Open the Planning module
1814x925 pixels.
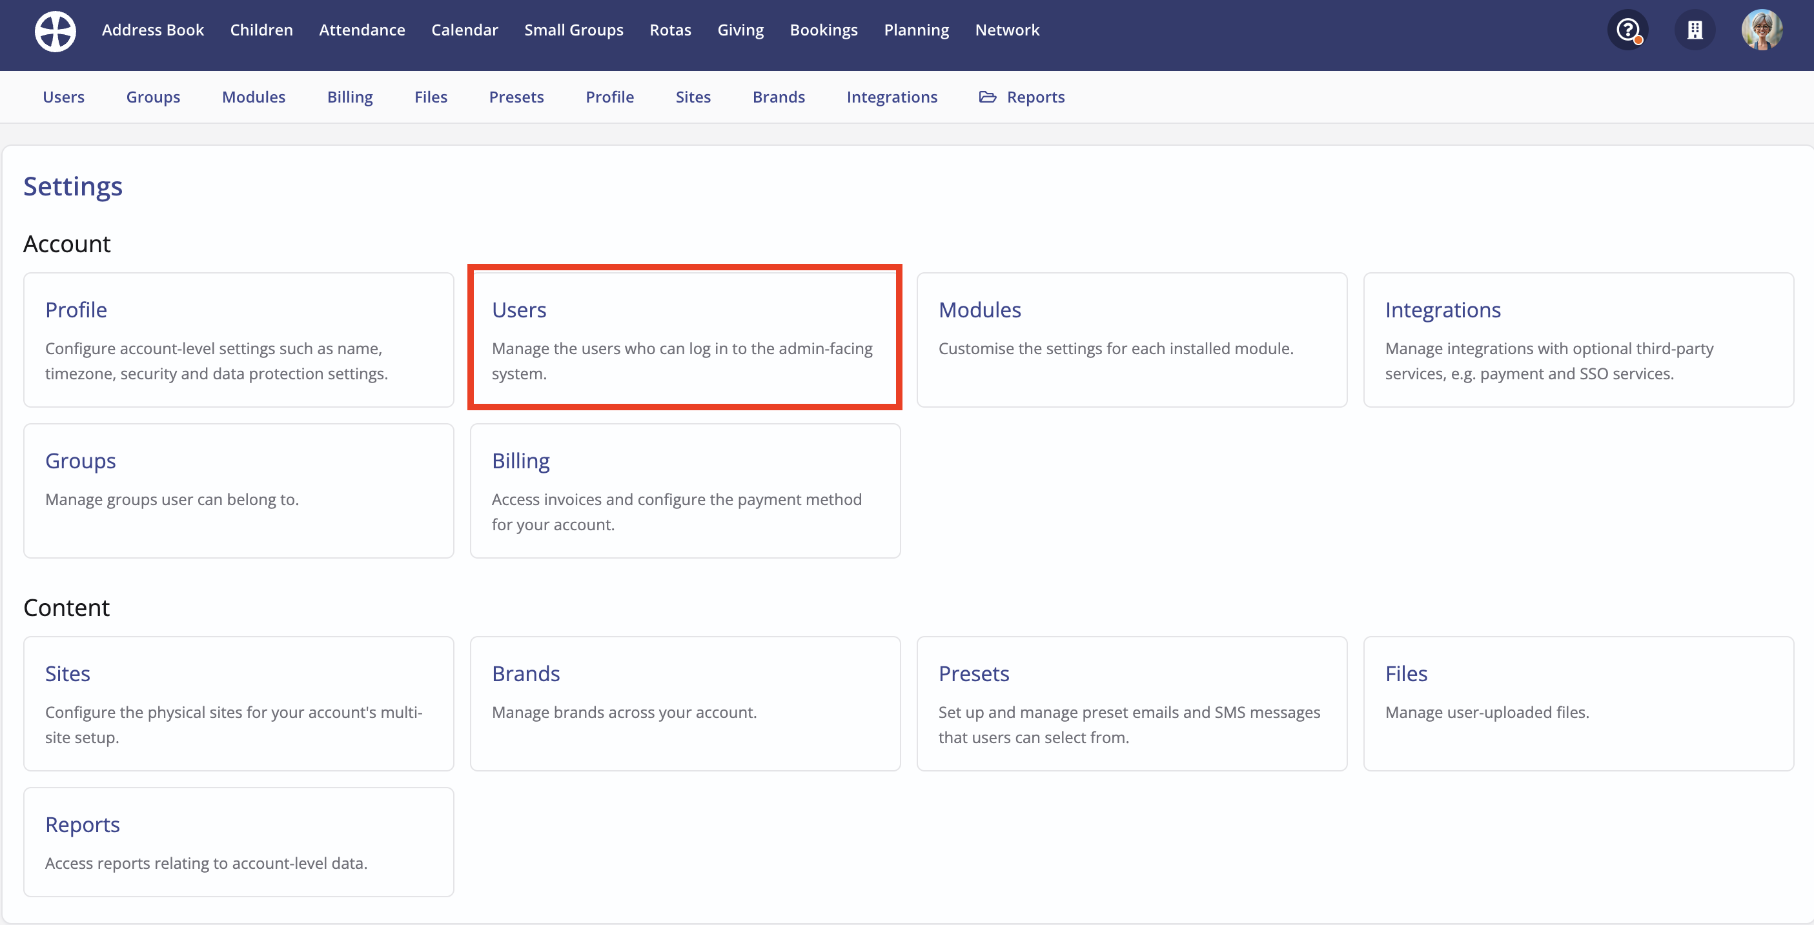[x=917, y=30]
